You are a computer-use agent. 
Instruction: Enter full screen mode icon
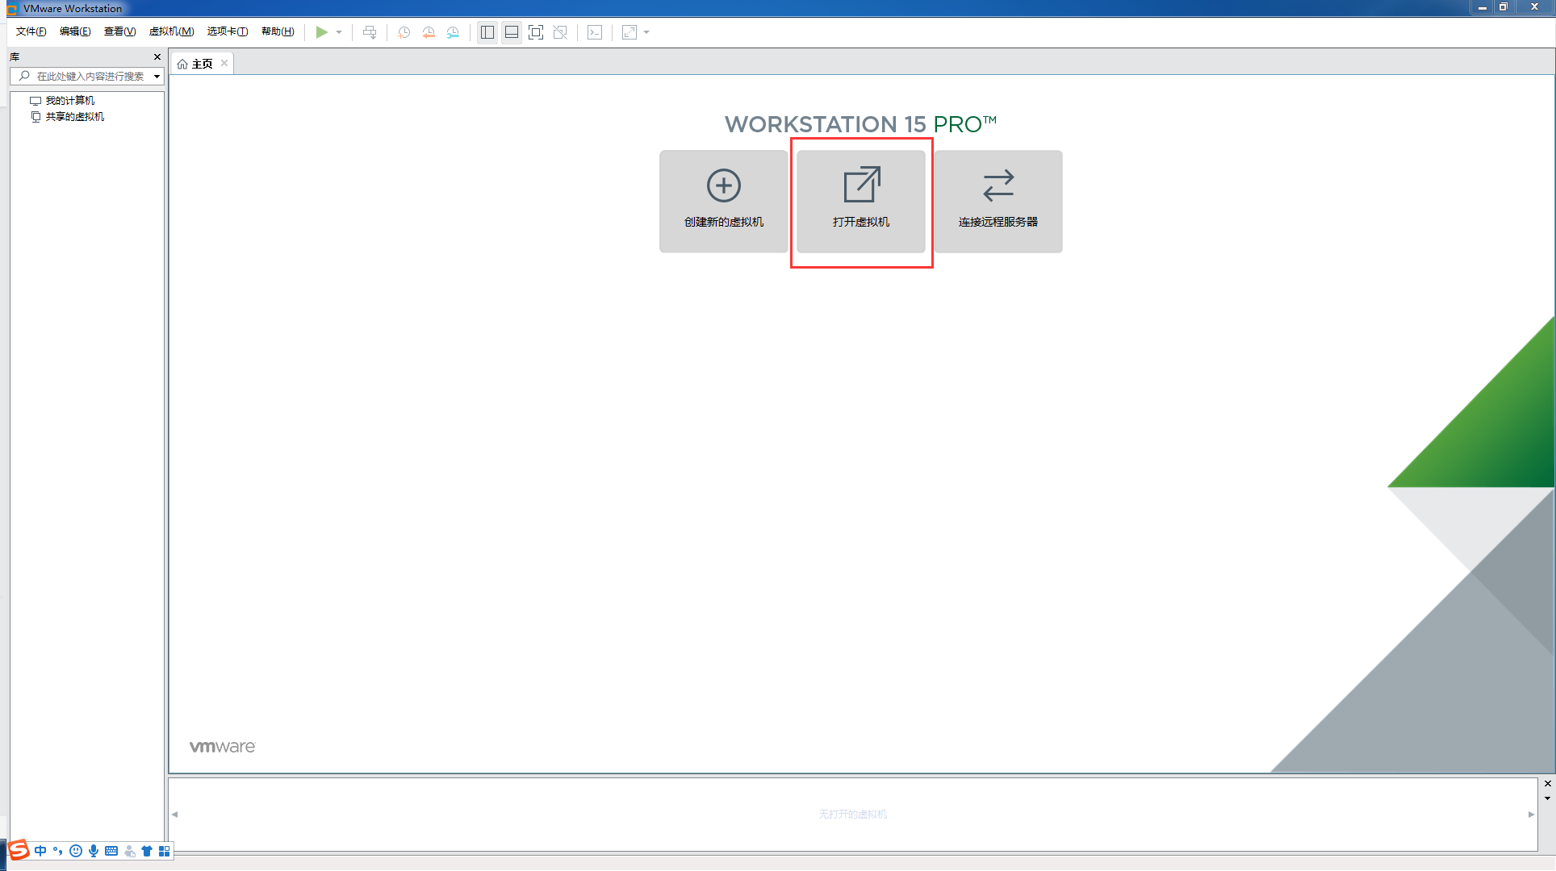click(x=536, y=32)
